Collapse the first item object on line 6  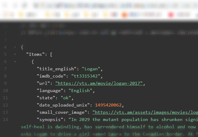coord(15,62)
